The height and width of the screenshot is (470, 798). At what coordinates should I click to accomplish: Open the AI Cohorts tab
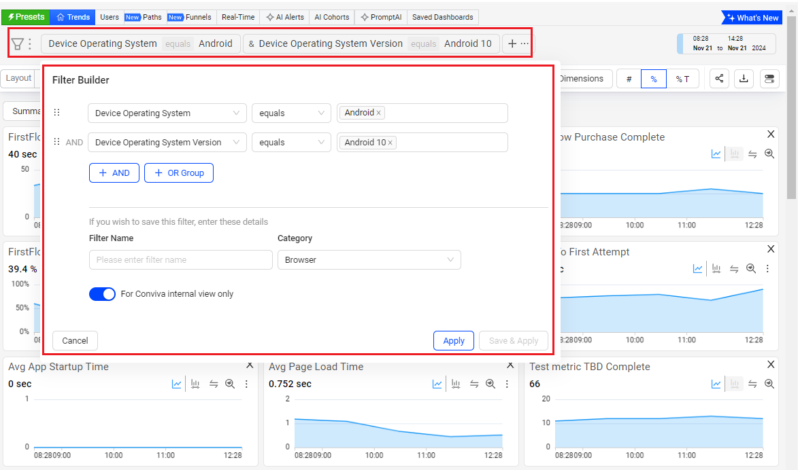(331, 17)
